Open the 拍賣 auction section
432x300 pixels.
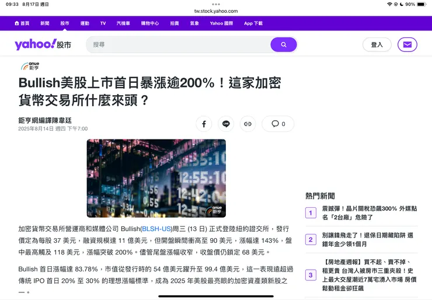175,23
